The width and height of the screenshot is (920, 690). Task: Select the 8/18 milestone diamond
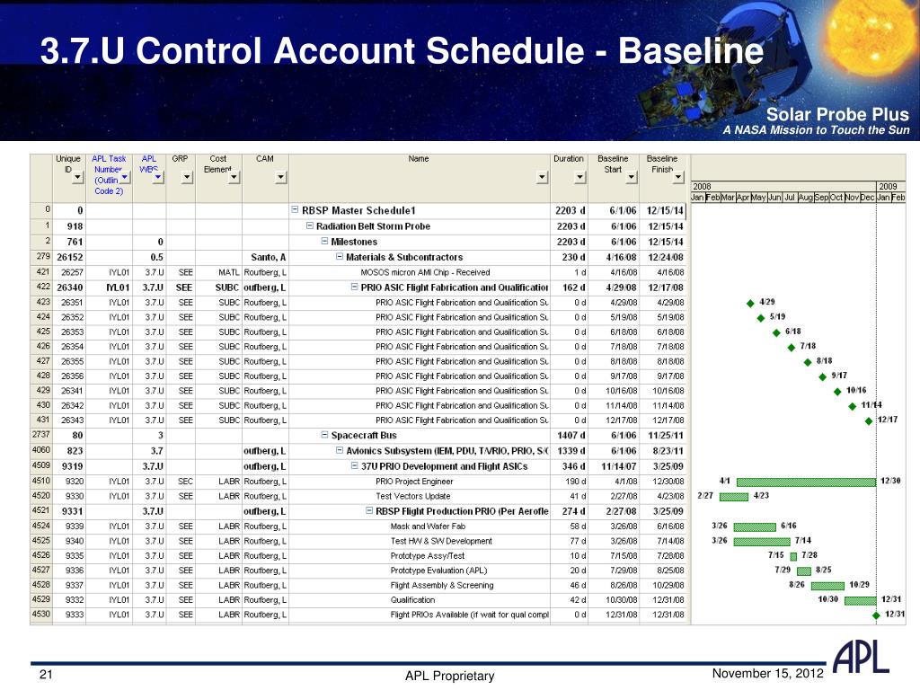click(x=808, y=362)
